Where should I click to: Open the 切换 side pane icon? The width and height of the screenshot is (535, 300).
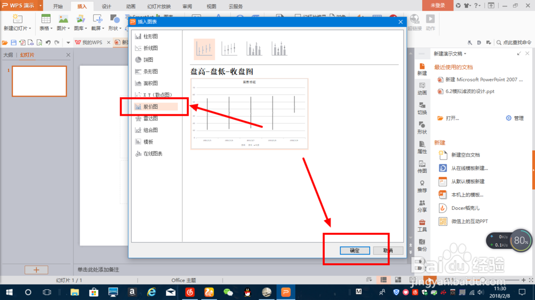coord(422,108)
